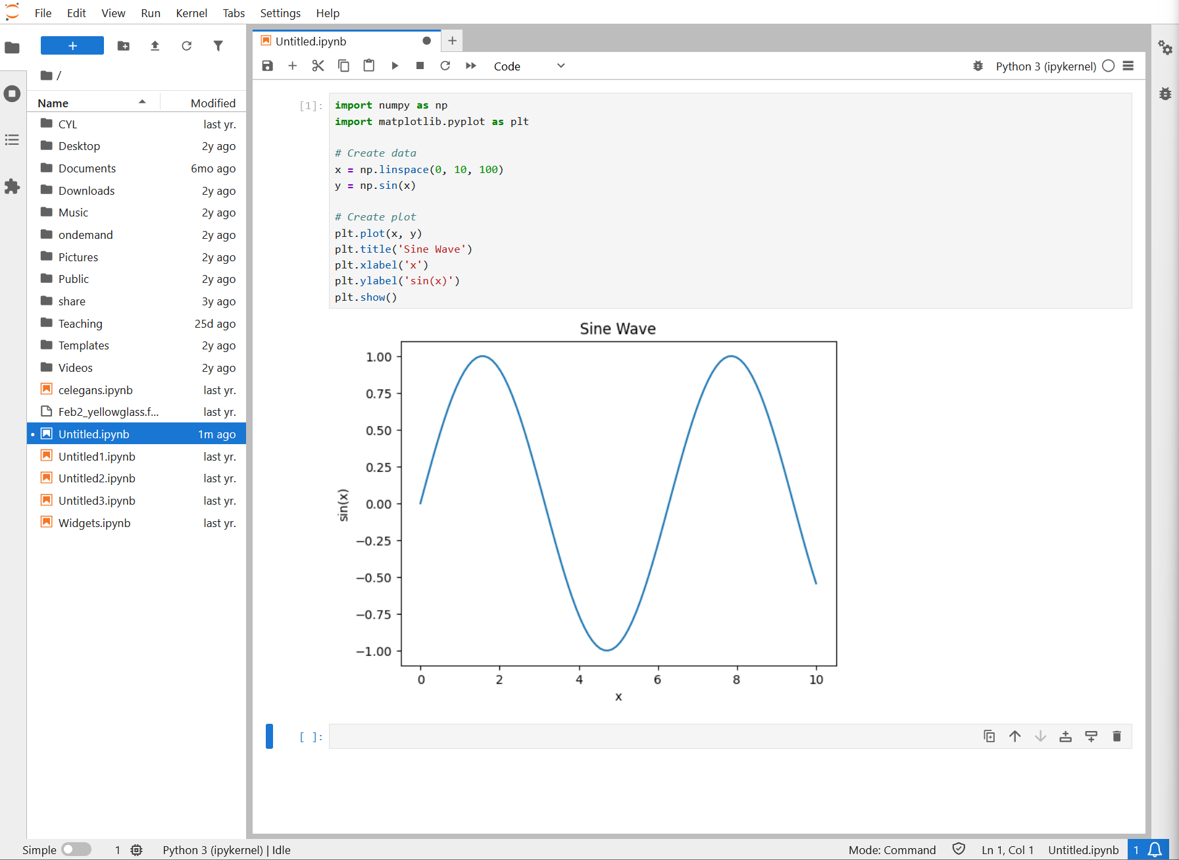Interrupt the kernel with the stop icon
Image resolution: width=1179 pixels, height=860 pixels.
click(x=420, y=66)
